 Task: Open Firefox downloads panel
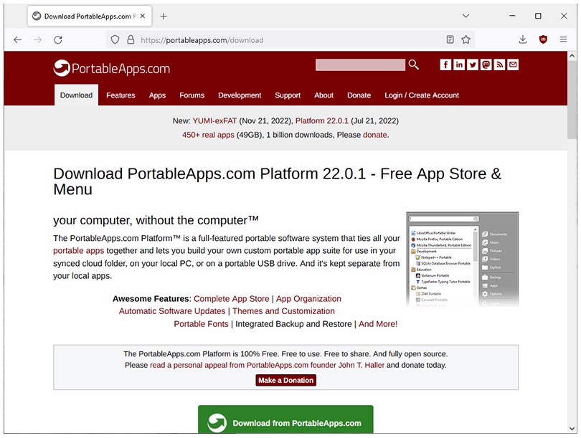click(523, 40)
